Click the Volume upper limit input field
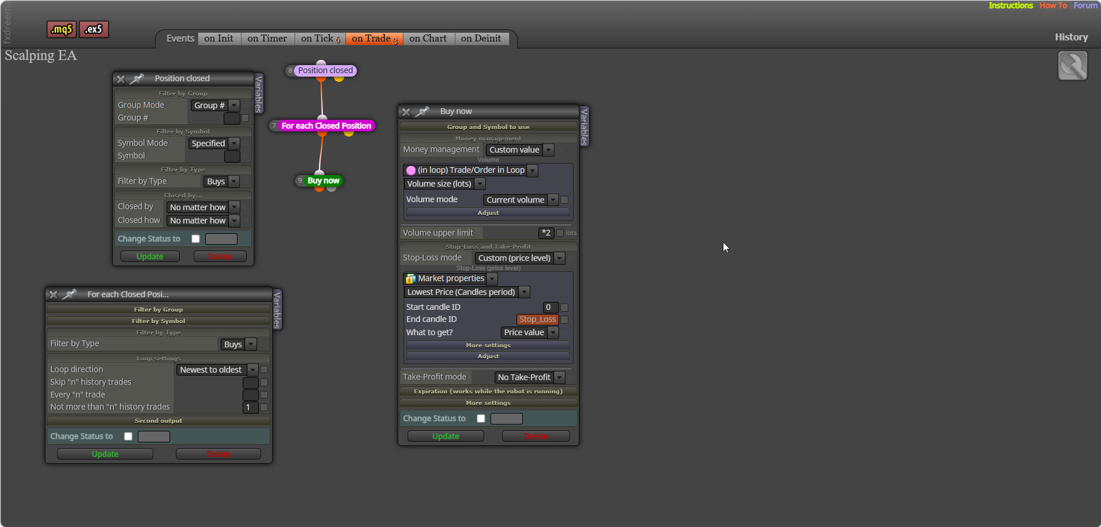This screenshot has height=527, width=1101. tap(546, 233)
